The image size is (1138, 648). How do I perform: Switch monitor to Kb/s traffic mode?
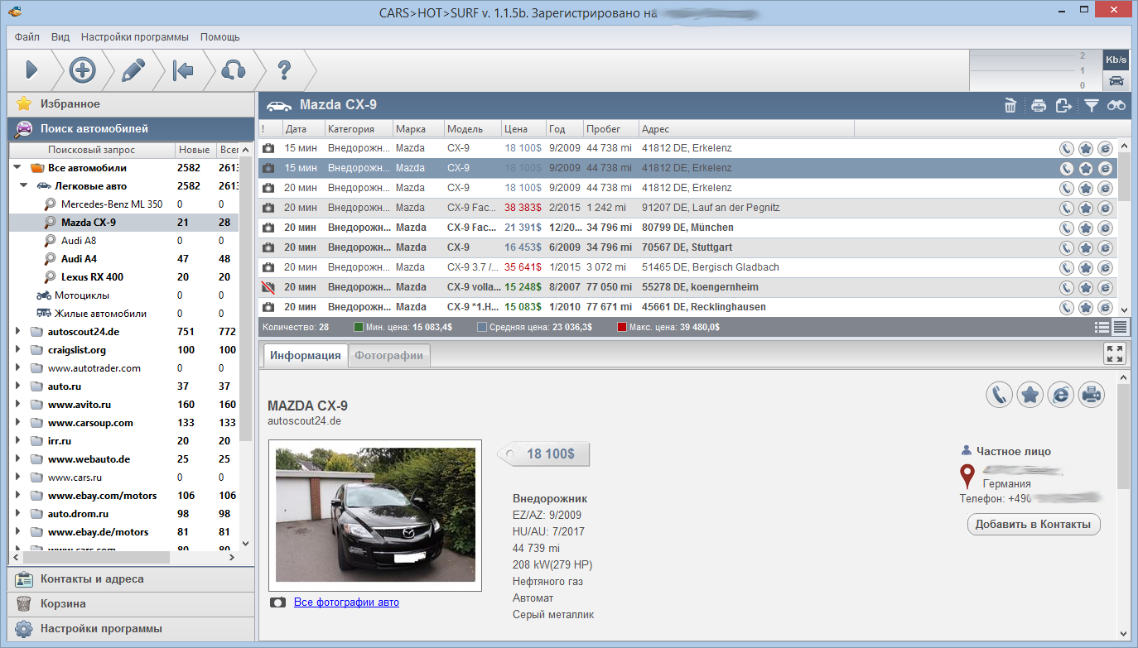pos(1116,60)
